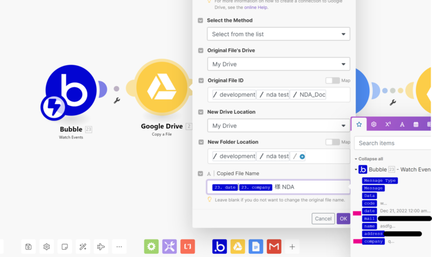Insert the code variable

[x=369, y=204]
